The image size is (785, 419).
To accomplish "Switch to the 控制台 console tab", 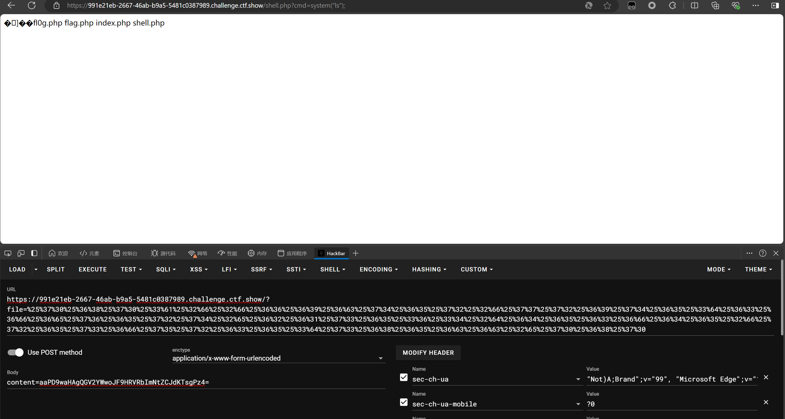I will [x=125, y=253].
